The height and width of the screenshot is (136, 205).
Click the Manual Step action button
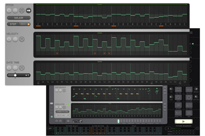[x=178, y=113]
